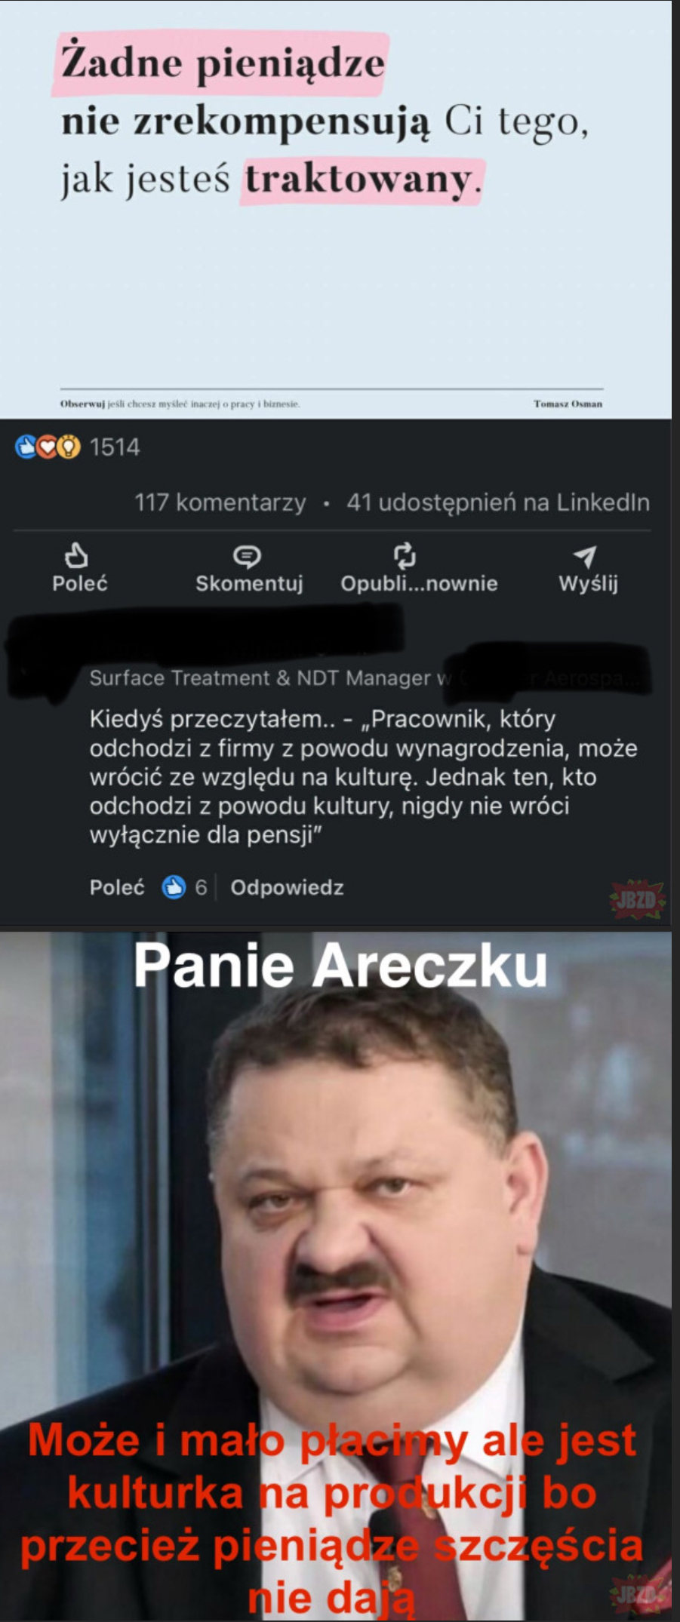680x1622 pixels.
Task: Click the yellow lightbulb reaction icon
Action: [x=69, y=447]
